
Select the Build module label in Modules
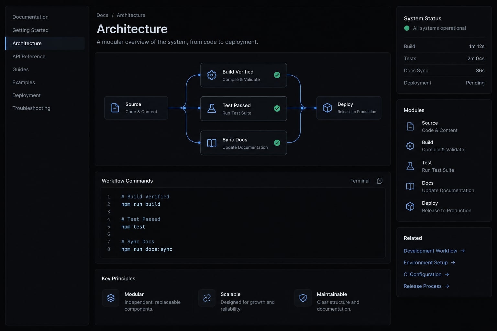click(x=427, y=142)
